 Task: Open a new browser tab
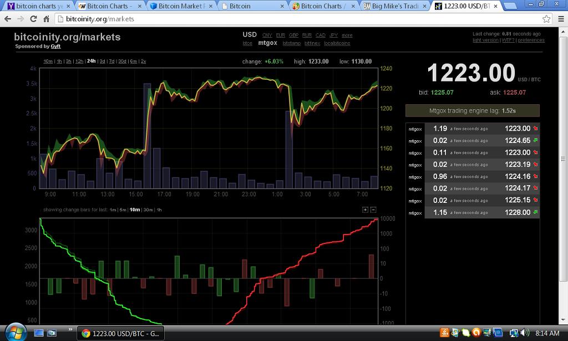coord(509,6)
